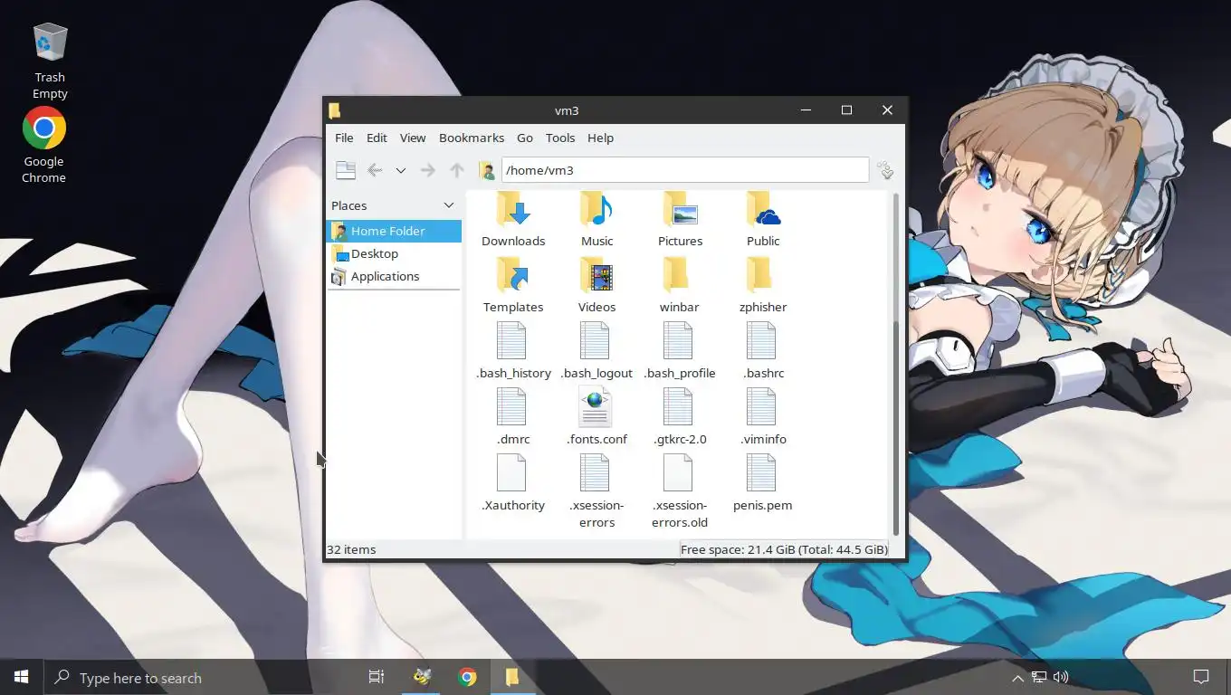Open the Help menu
This screenshot has height=695, width=1231.
(x=600, y=138)
